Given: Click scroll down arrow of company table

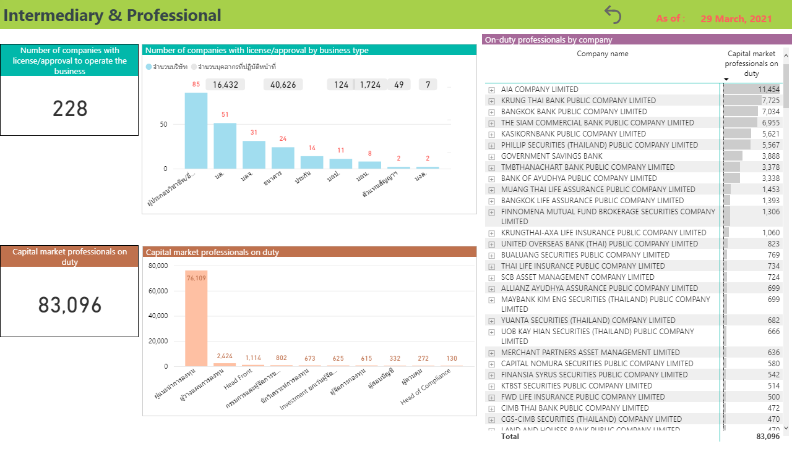Looking at the screenshot, I should point(786,427).
